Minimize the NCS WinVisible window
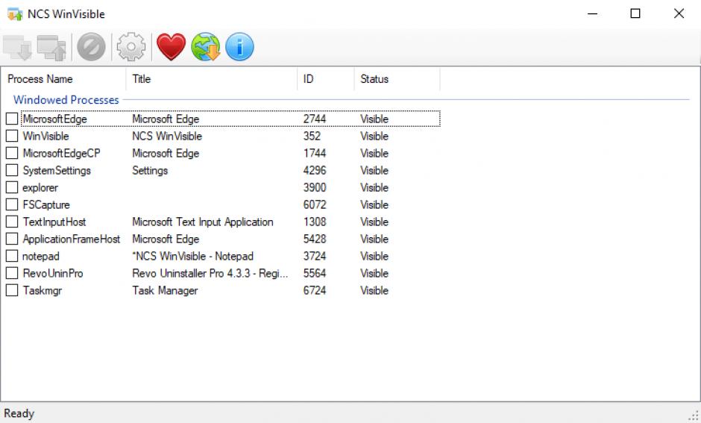 [592, 13]
